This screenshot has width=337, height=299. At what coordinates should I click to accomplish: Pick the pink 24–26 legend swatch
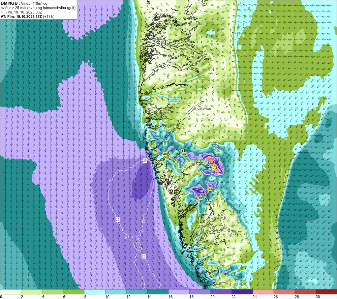263,292
